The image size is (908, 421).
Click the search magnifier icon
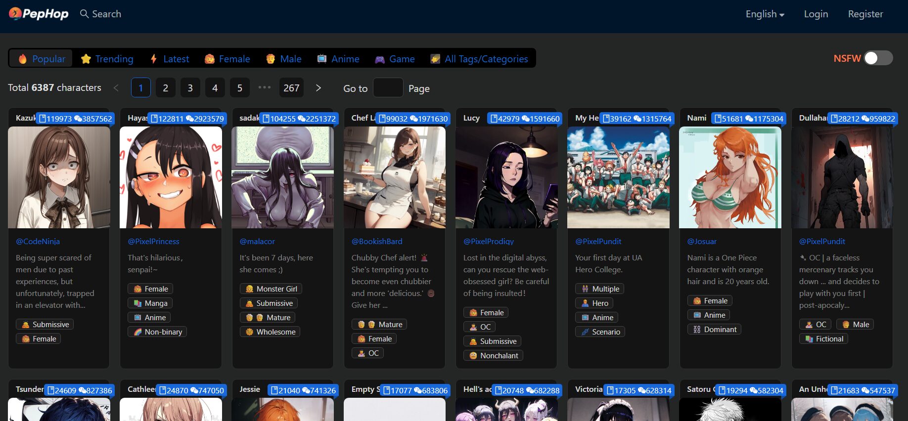tap(85, 14)
